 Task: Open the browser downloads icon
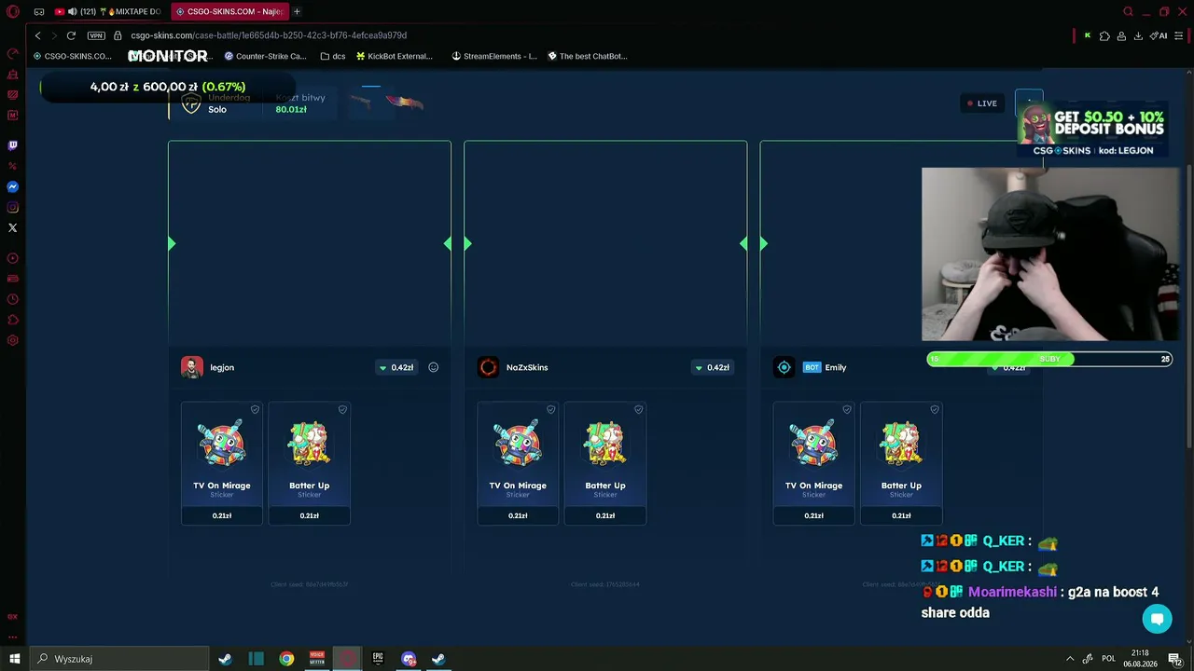coord(1138,35)
